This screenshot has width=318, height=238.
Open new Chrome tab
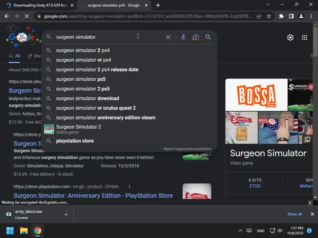(x=158, y=5)
